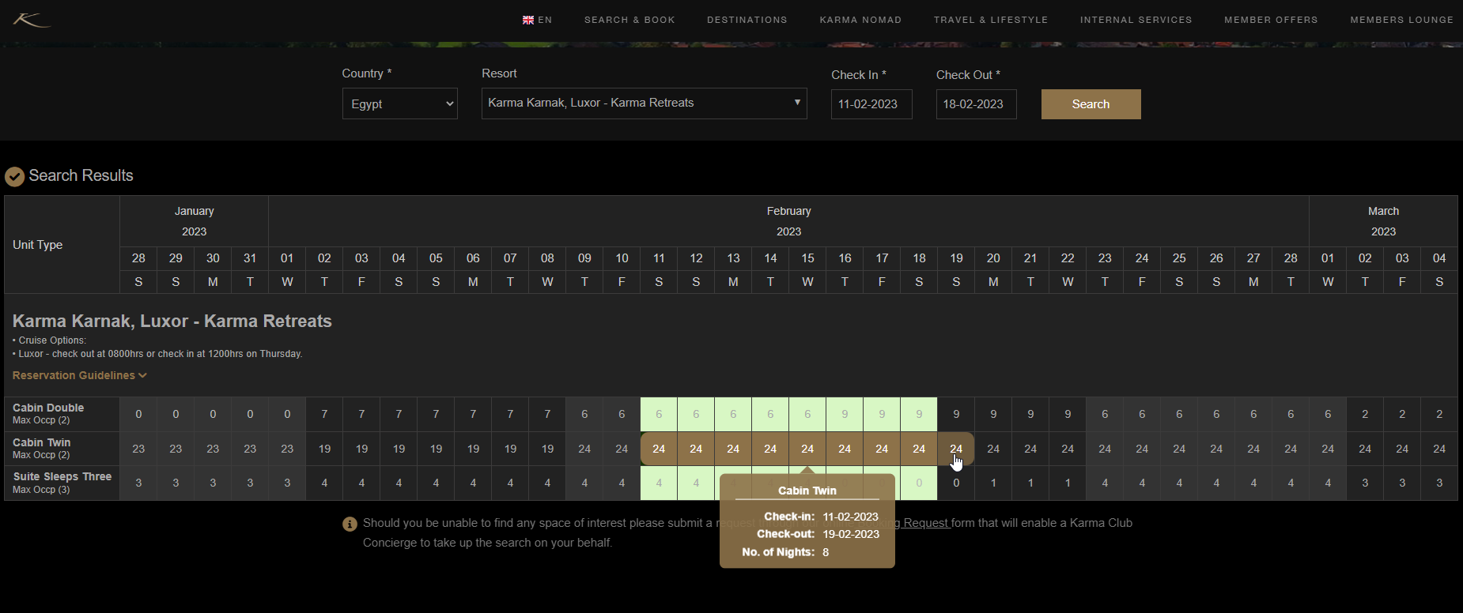Screen dimensions: 1463x613
Task: Open the Members Lounge menu
Action: [x=1402, y=20]
